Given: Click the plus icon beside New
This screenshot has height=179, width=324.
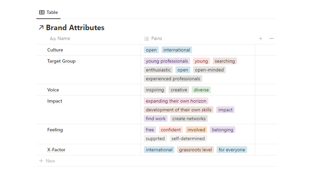Looking at the screenshot, I should pos(41,161).
